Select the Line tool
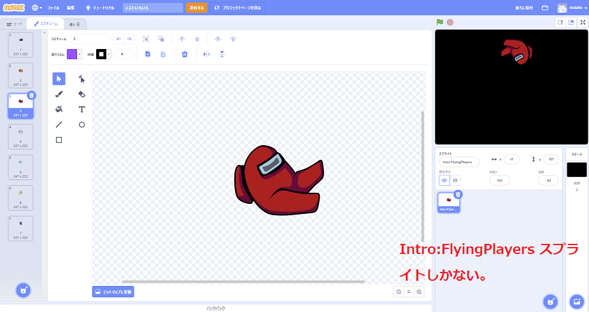 59,125
